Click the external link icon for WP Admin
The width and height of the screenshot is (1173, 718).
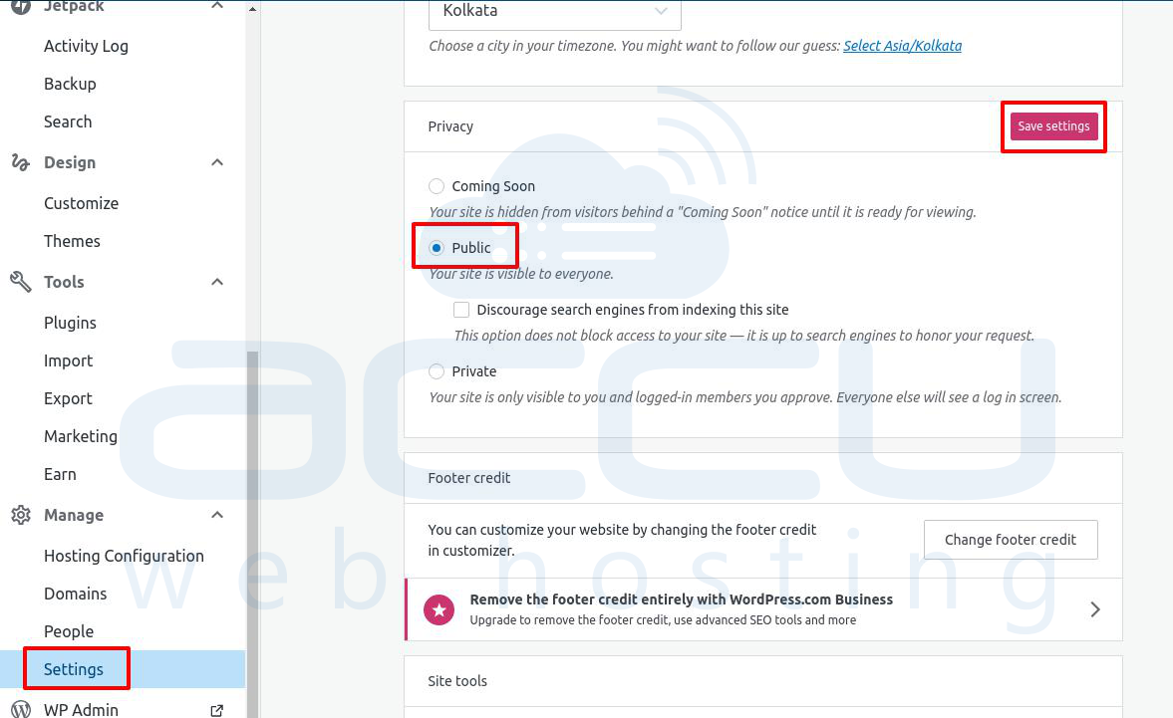(x=217, y=710)
